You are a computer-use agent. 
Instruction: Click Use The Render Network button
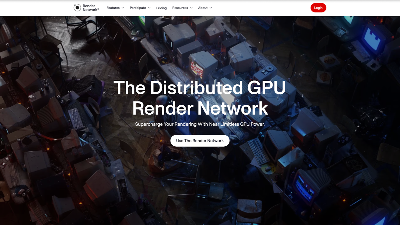[x=200, y=141]
